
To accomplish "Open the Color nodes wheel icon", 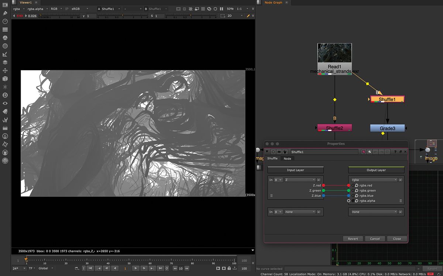I will click(5, 38).
